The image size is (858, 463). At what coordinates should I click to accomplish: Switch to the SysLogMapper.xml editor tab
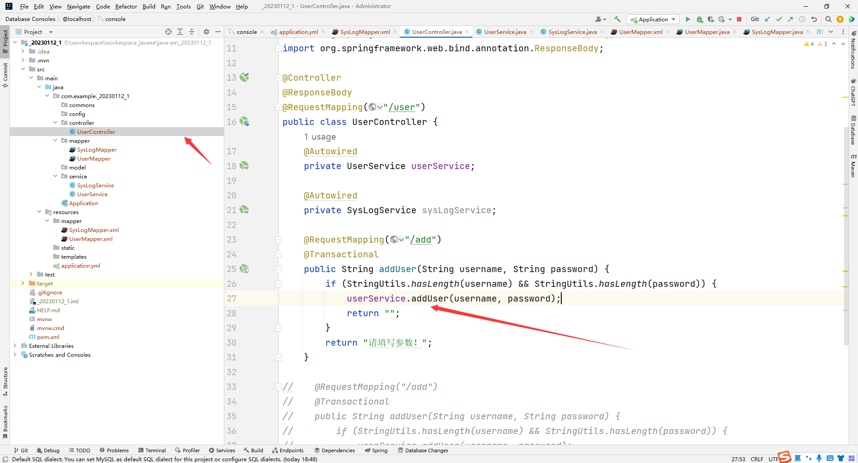pos(365,32)
